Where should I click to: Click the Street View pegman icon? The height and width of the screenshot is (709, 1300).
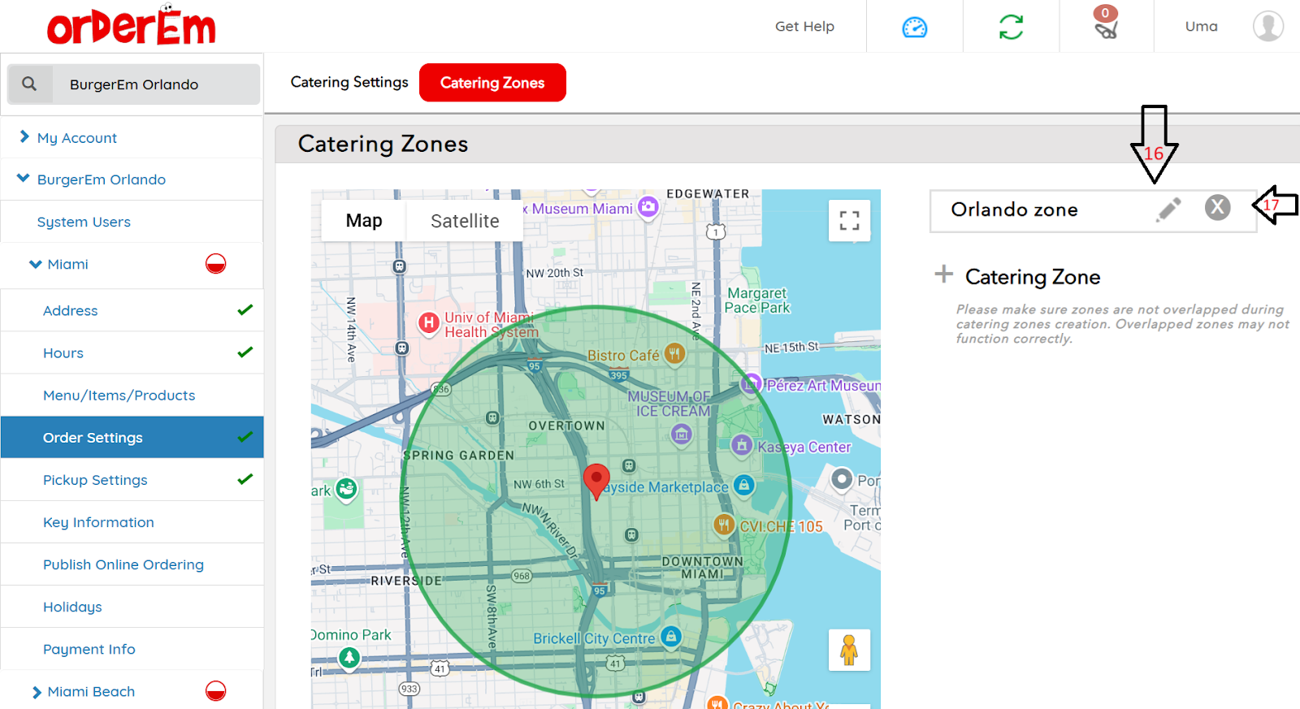click(x=849, y=650)
